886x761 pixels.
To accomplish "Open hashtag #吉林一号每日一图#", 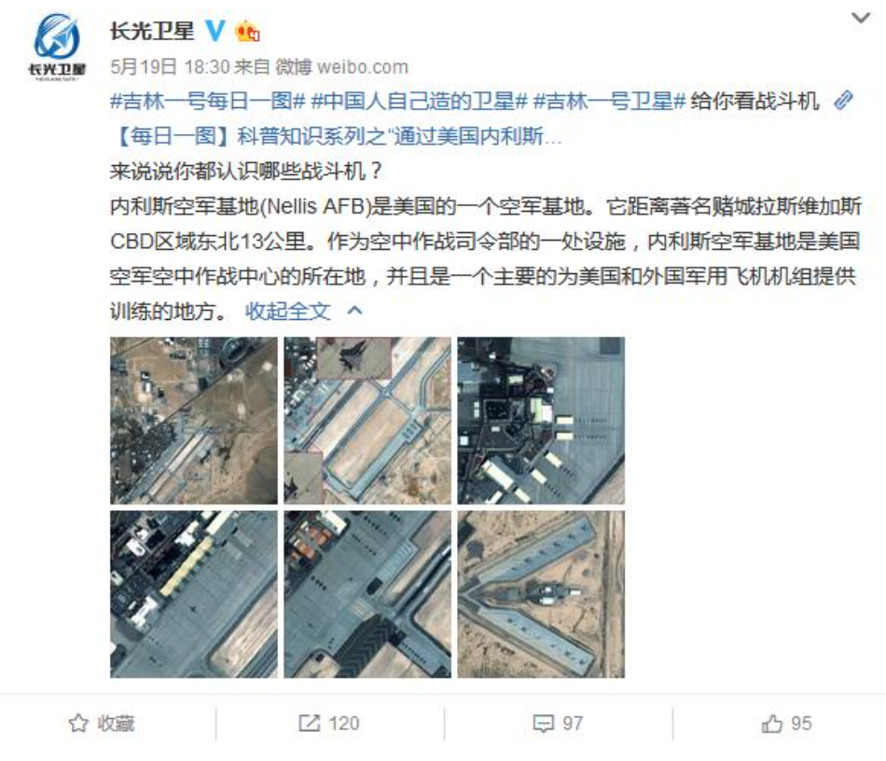I will tap(207, 101).
